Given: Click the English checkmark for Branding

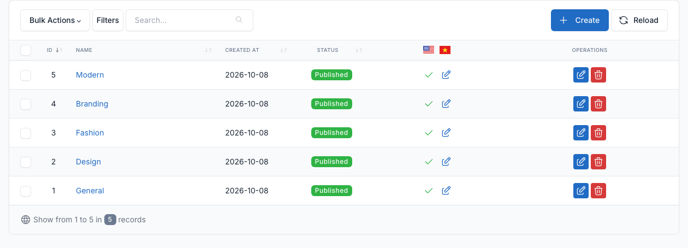Looking at the screenshot, I should [x=429, y=104].
